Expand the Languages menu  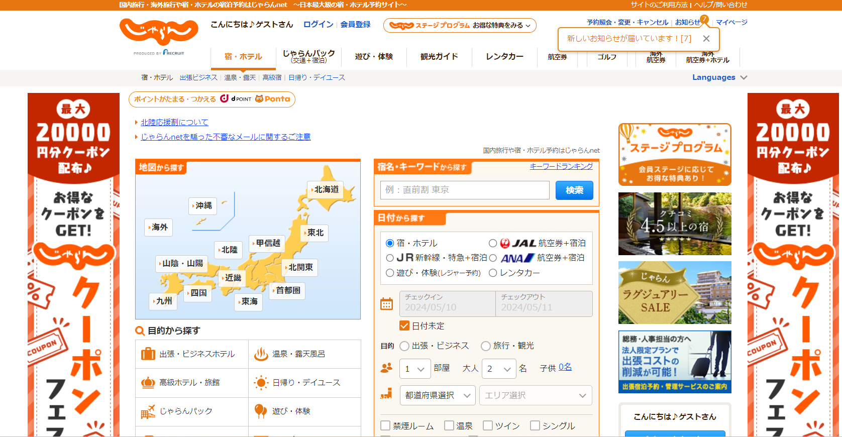[719, 77]
